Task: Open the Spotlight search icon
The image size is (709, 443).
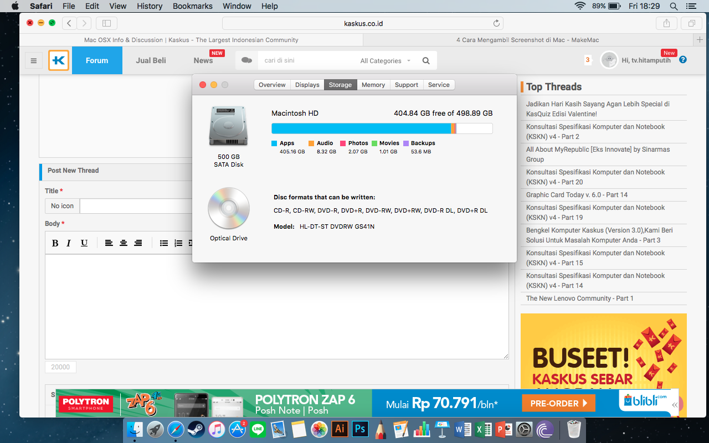Action: pyautogui.click(x=674, y=6)
